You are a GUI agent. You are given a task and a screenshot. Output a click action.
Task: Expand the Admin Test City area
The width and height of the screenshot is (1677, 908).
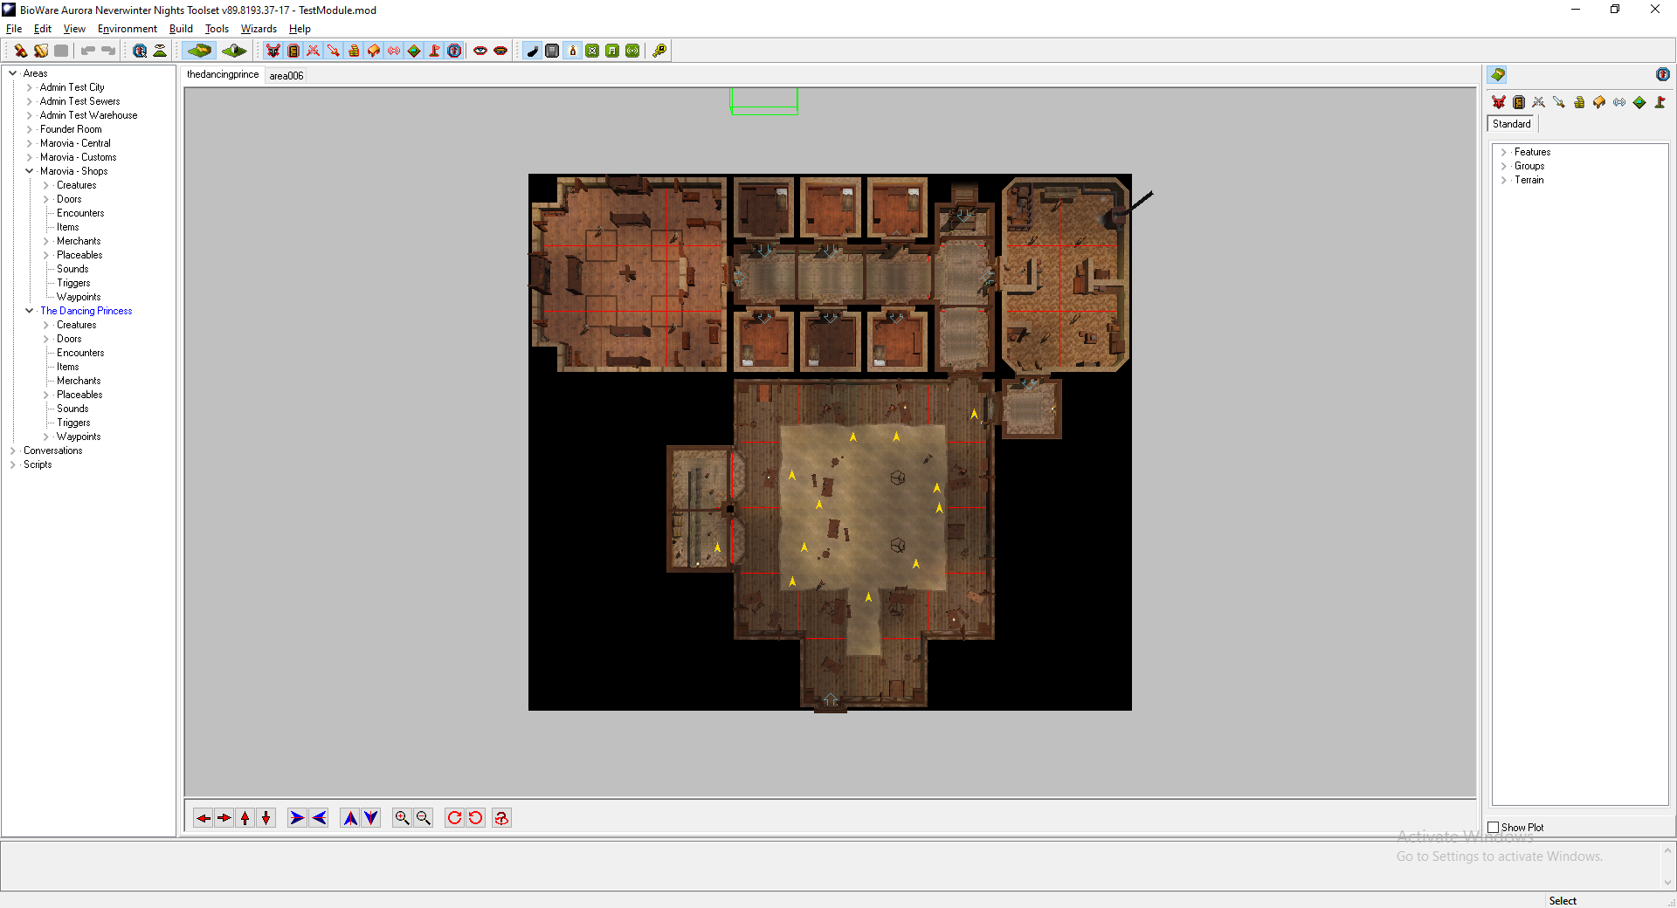[30, 87]
